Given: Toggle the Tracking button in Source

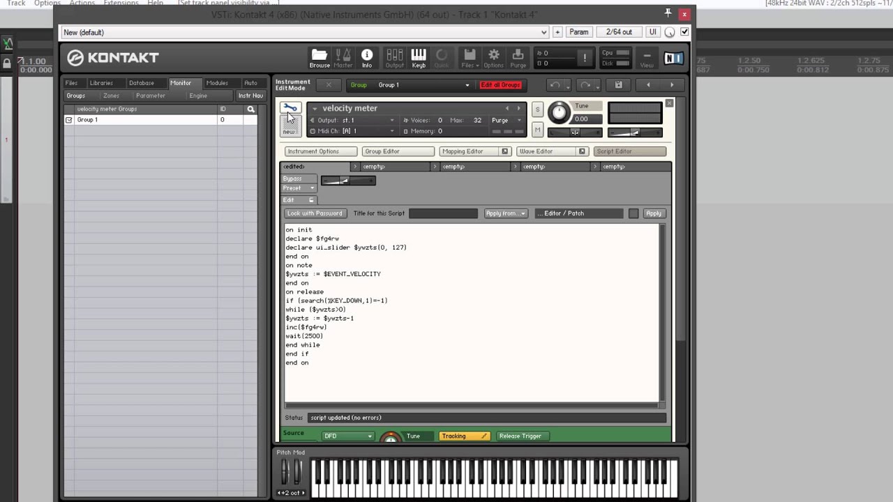Looking at the screenshot, I should [x=465, y=436].
